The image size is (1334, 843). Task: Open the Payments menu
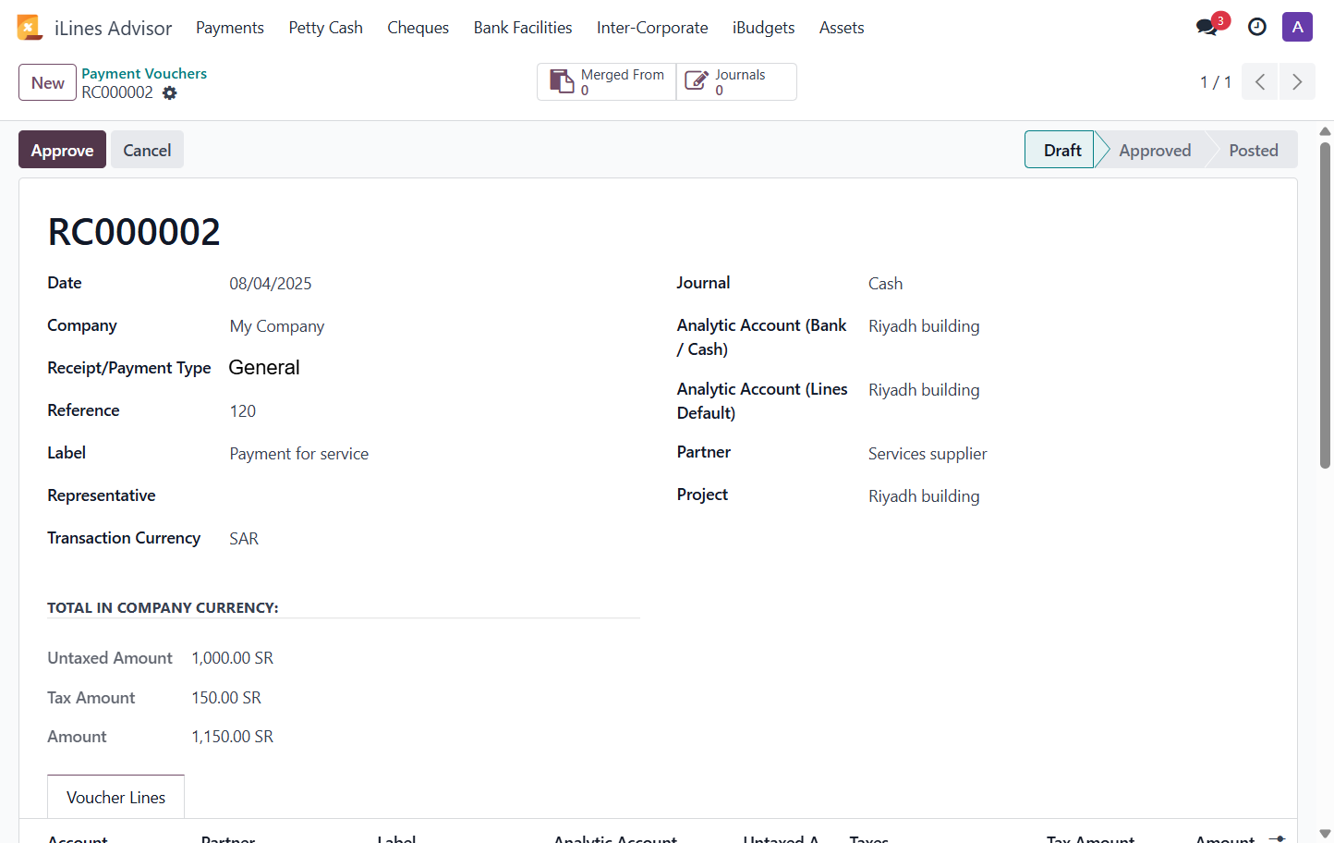(230, 28)
